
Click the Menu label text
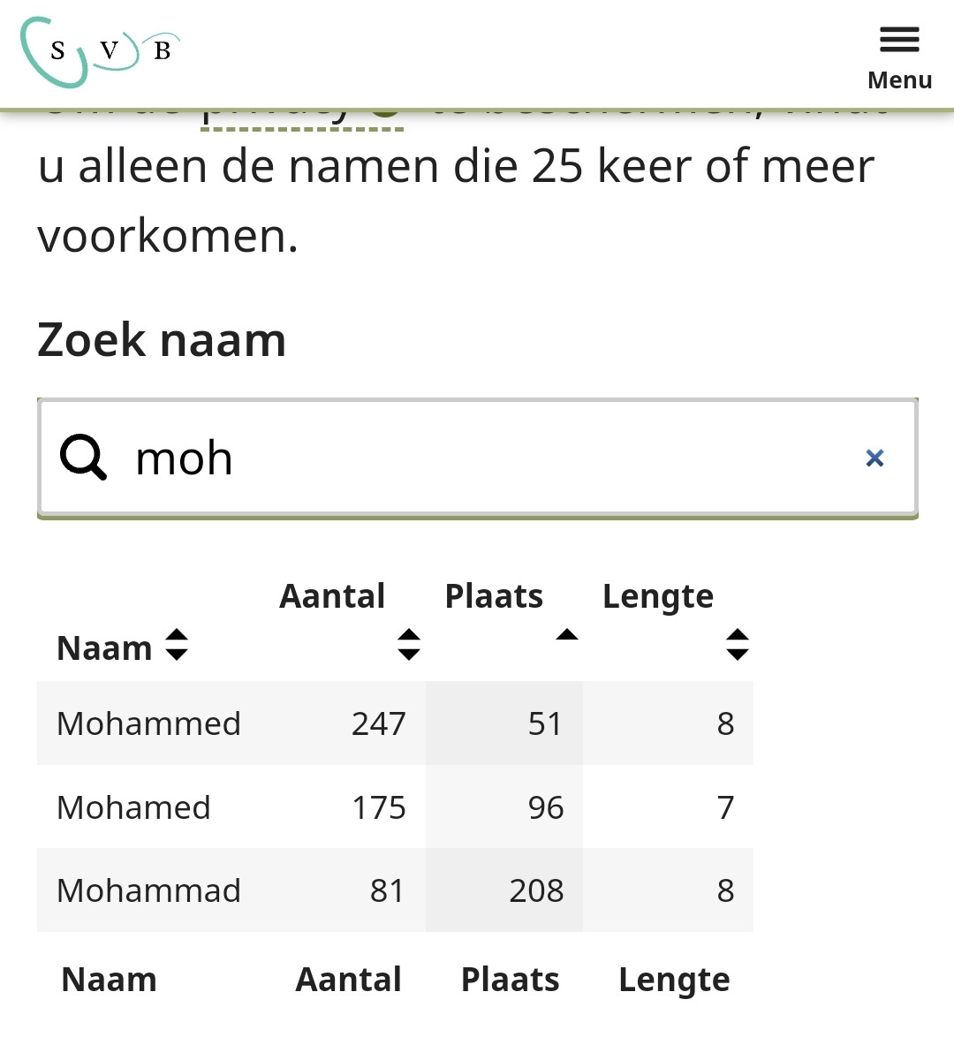[x=899, y=80]
